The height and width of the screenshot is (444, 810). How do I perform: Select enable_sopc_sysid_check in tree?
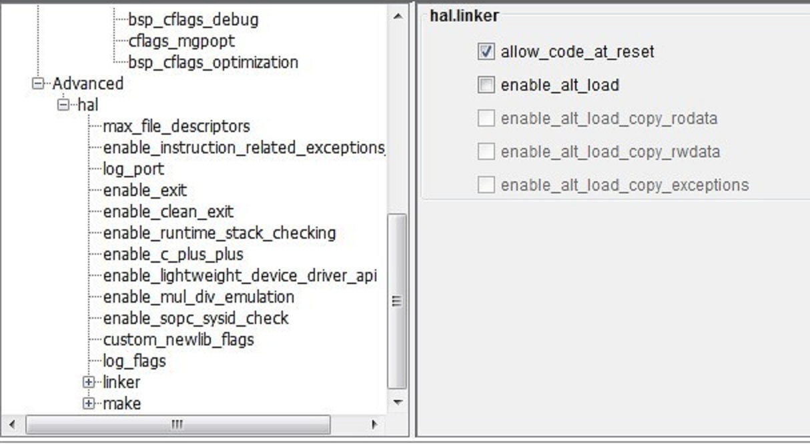195,319
